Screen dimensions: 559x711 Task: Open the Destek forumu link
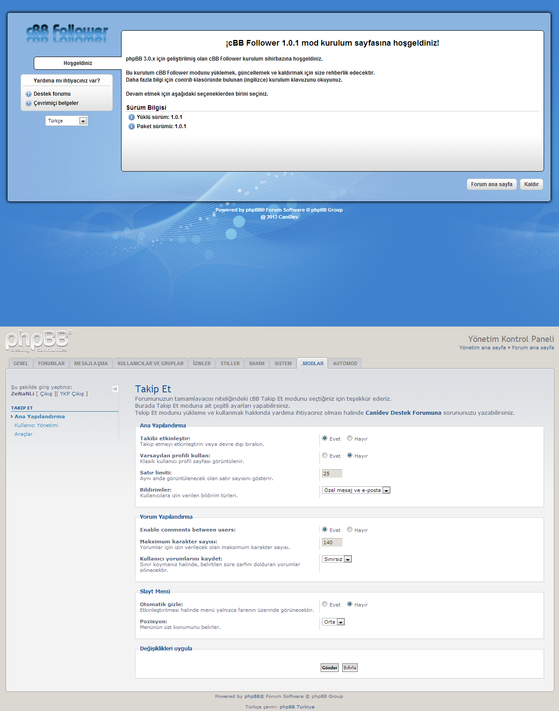pyautogui.click(x=52, y=94)
